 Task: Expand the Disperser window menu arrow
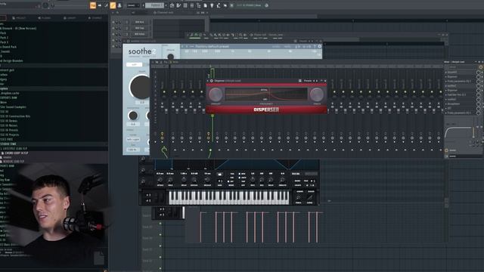click(x=208, y=81)
